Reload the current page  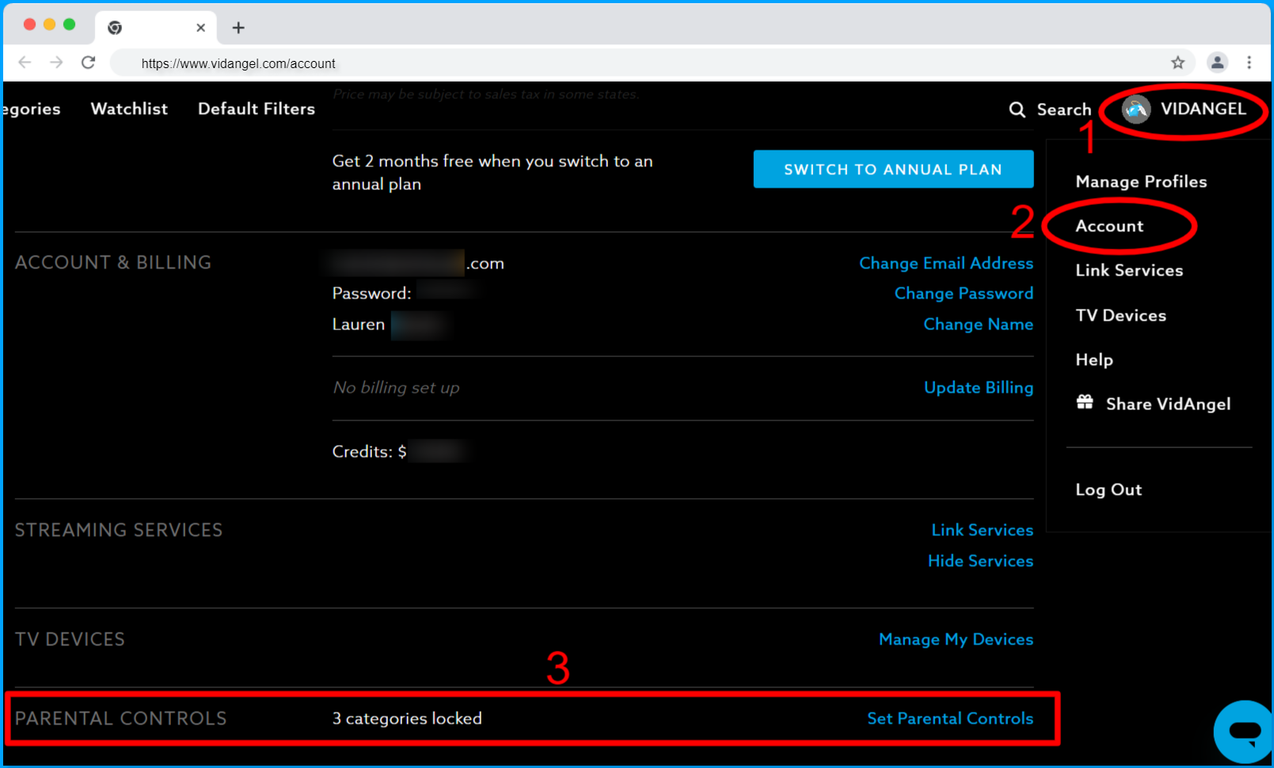click(x=89, y=63)
